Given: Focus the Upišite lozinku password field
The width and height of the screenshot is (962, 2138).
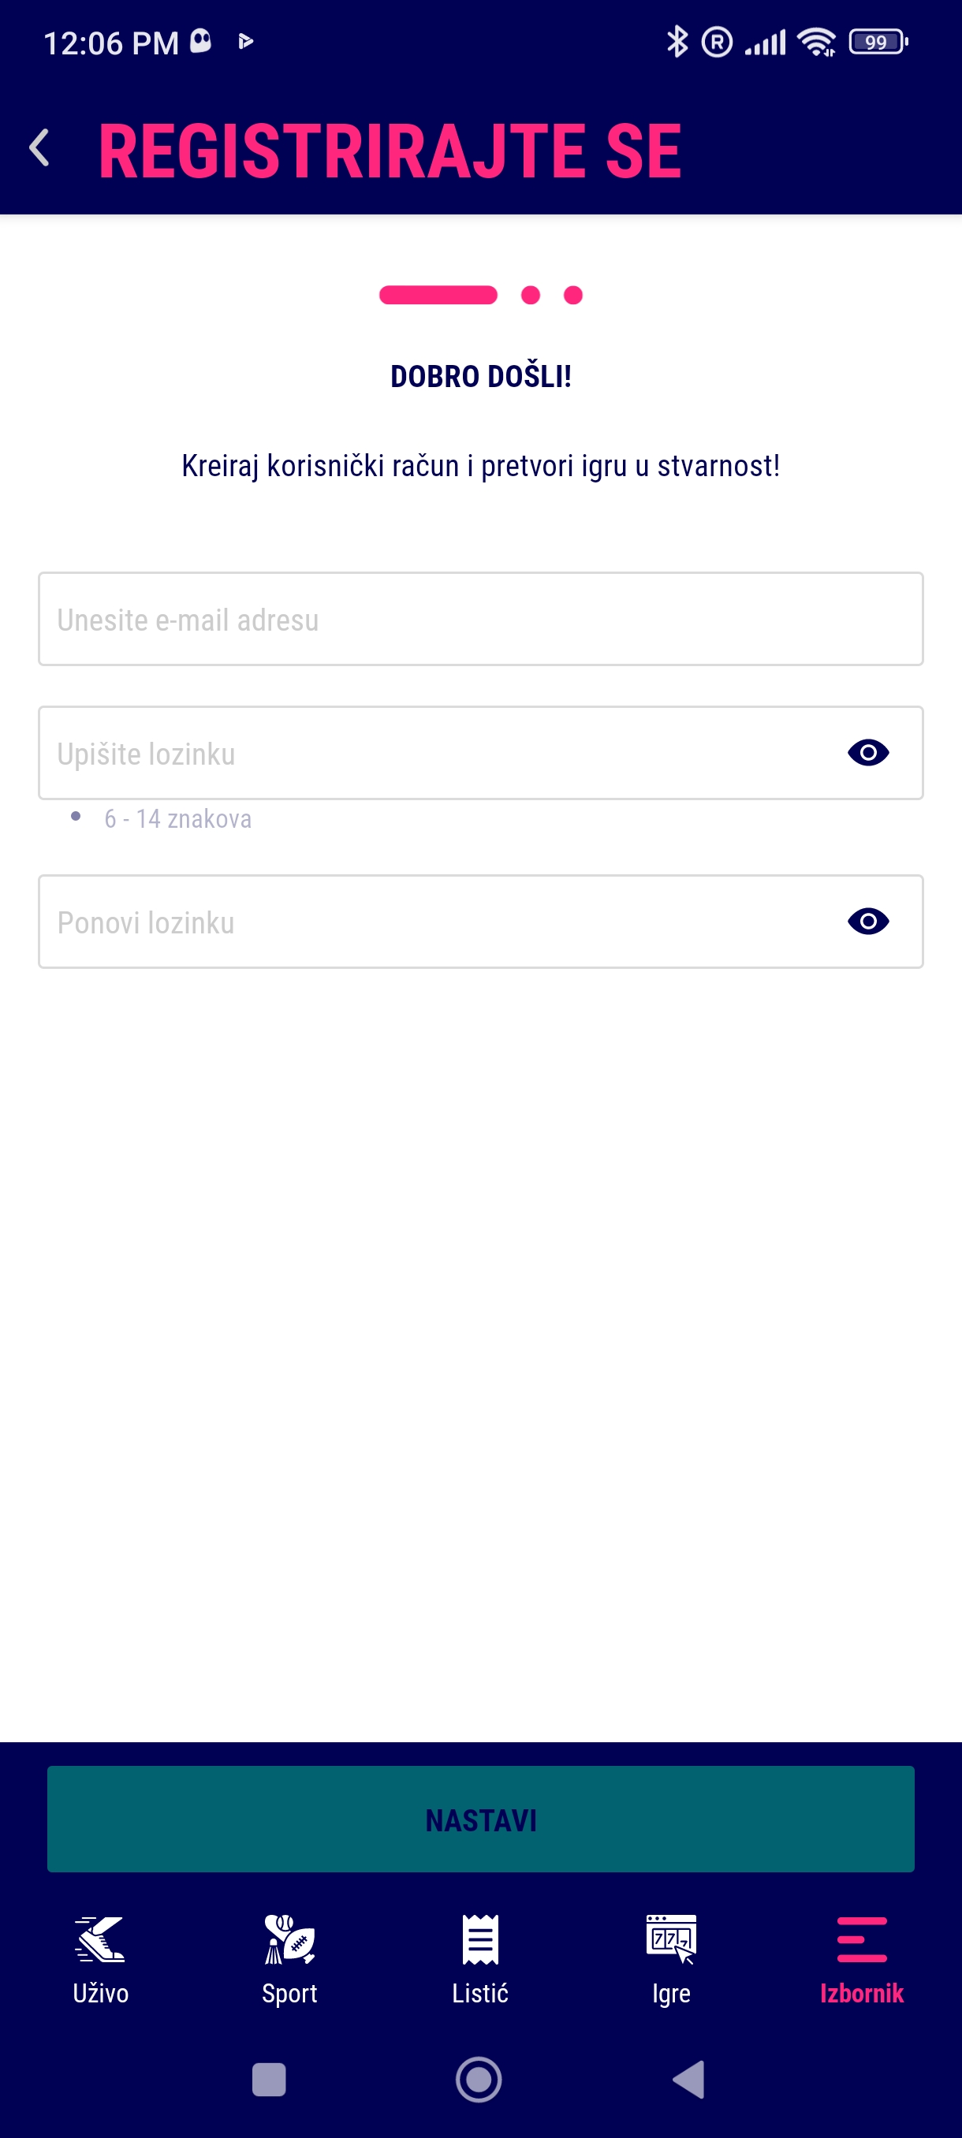Looking at the screenshot, I should [x=431, y=753].
